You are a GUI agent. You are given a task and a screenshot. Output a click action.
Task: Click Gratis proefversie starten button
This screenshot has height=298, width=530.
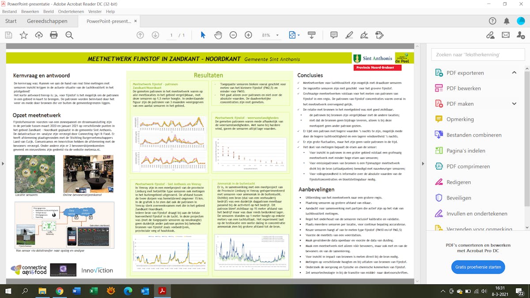[x=478, y=267]
